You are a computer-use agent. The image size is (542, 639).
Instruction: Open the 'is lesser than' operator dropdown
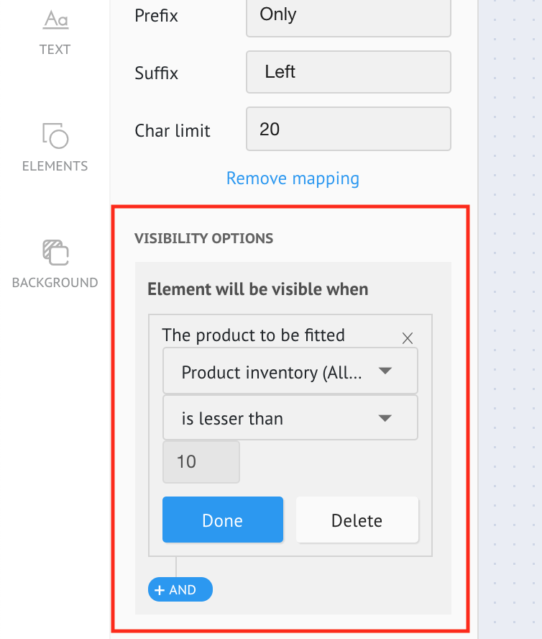(x=290, y=418)
